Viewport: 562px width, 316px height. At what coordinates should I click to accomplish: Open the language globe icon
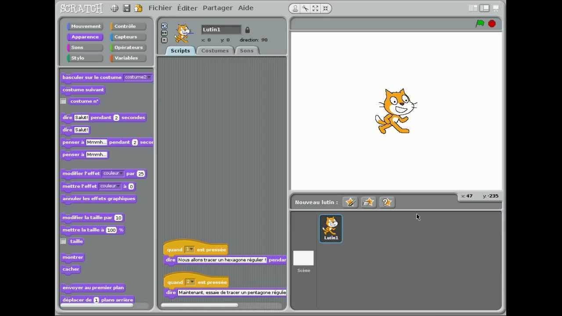click(115, 8)
